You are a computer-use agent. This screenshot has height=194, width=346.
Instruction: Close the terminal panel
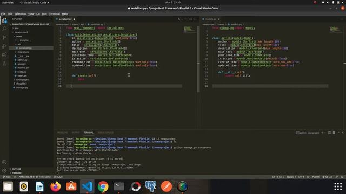coord(343,133)
